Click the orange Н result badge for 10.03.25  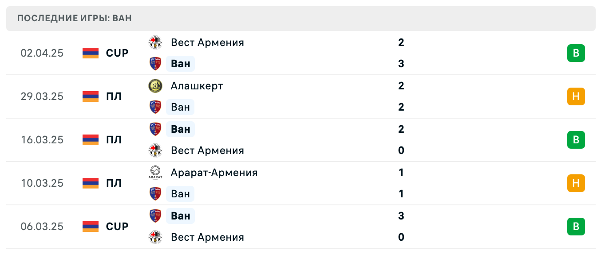(576, 183)
